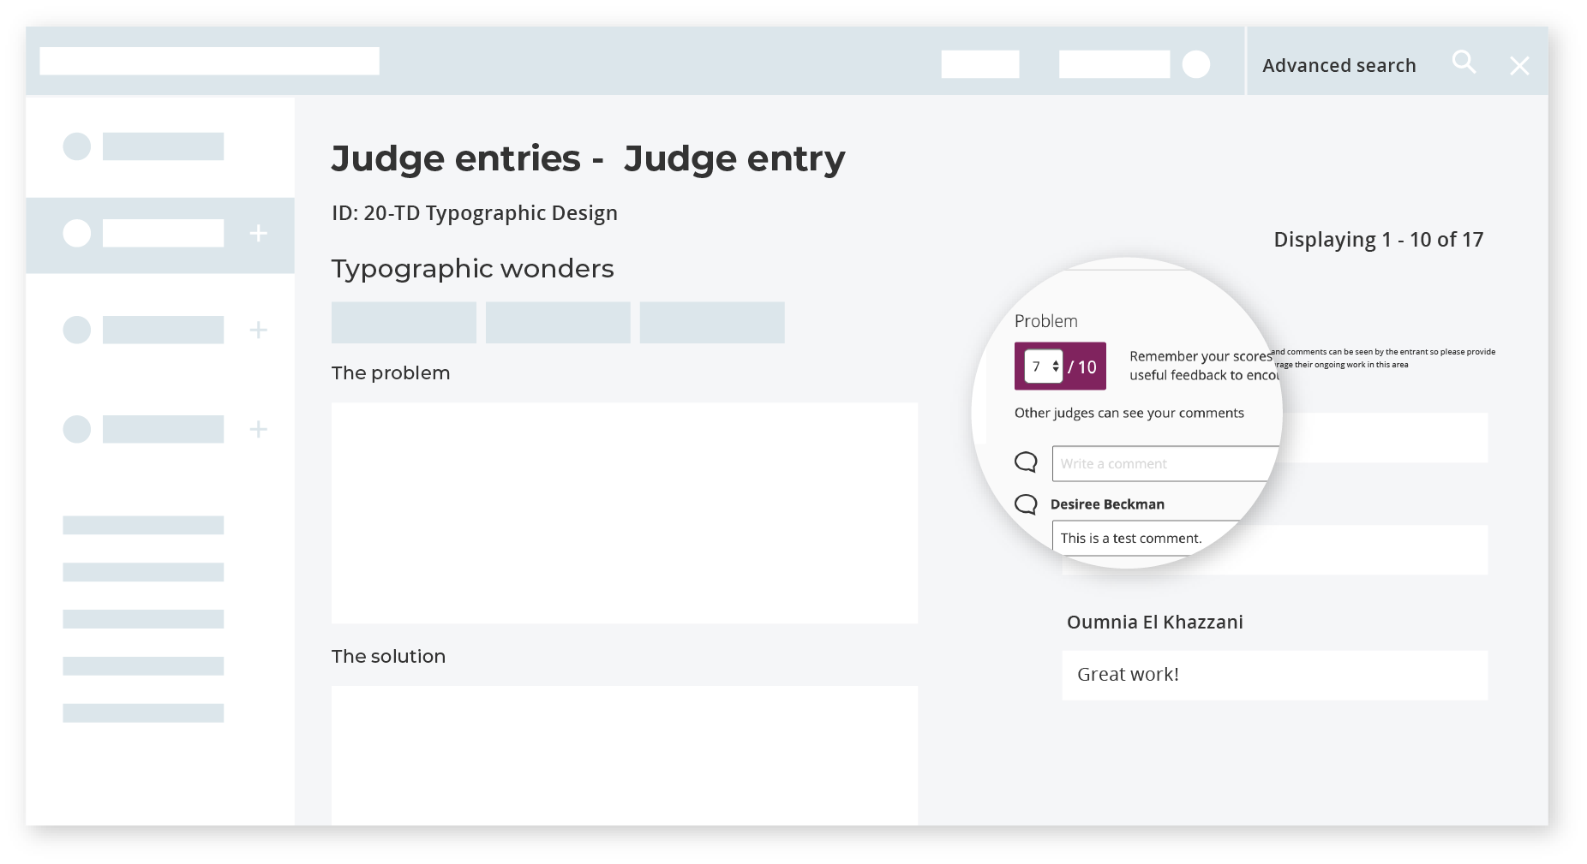Click the top-left header title bar placeholder
This screenshot has height=864, width=1587.
coord(209,61)
